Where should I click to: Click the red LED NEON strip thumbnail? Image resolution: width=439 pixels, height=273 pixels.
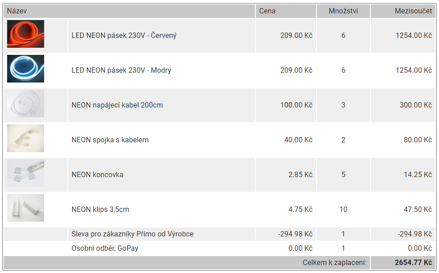point(25,34)
